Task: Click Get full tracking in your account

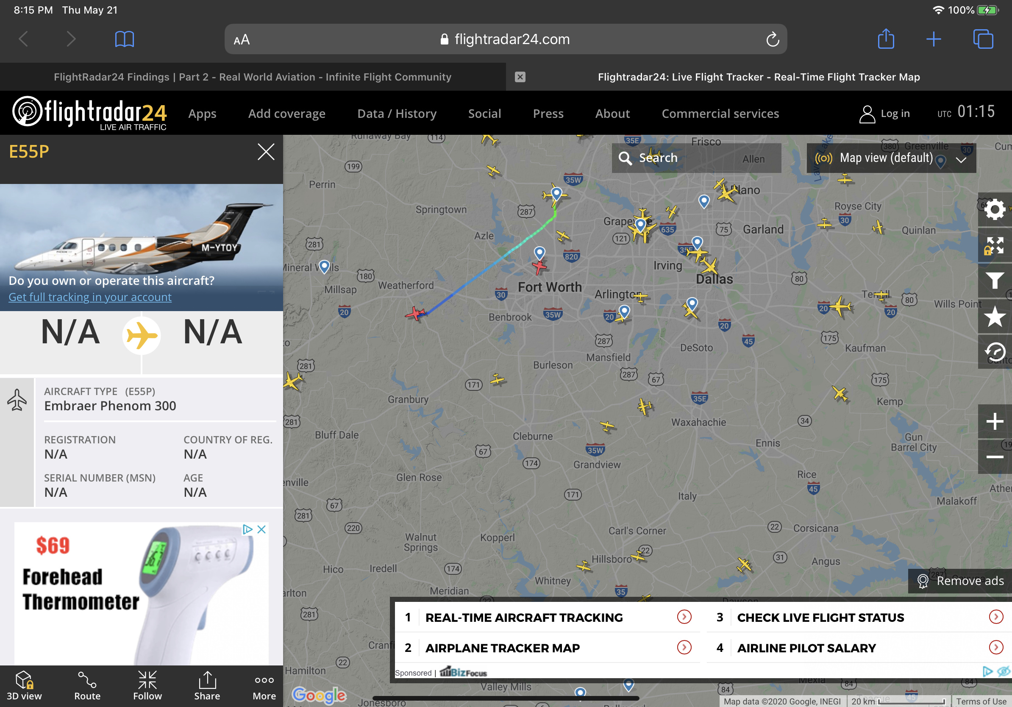Action: pyautogui.click(x=90, y=297)
